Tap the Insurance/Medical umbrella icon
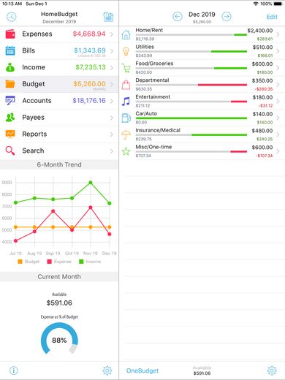Screen dimensions: 285x380 tap(126, 134)
